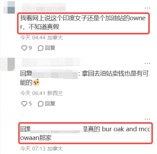The height and width of the screenshot is (154, 157).
Task: Like the comment with 5 likes
Action: click(x=24, y=104)
